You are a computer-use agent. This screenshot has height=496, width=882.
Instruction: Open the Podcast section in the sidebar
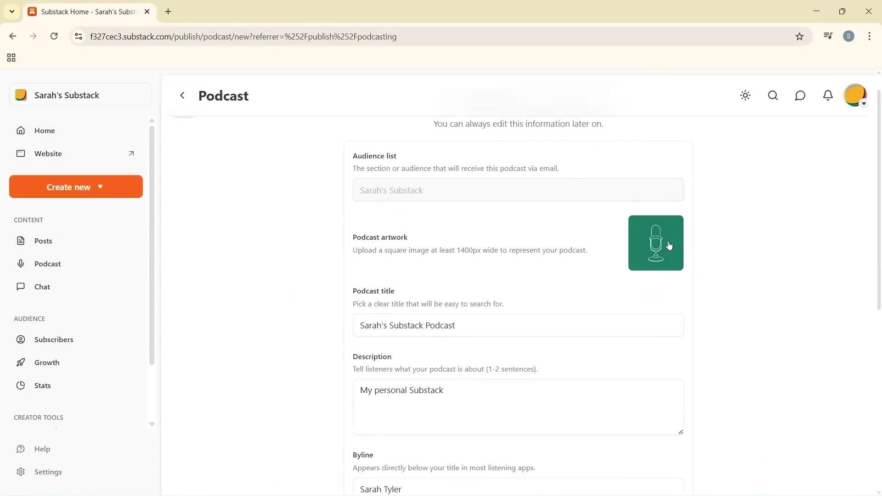[48, 264]
